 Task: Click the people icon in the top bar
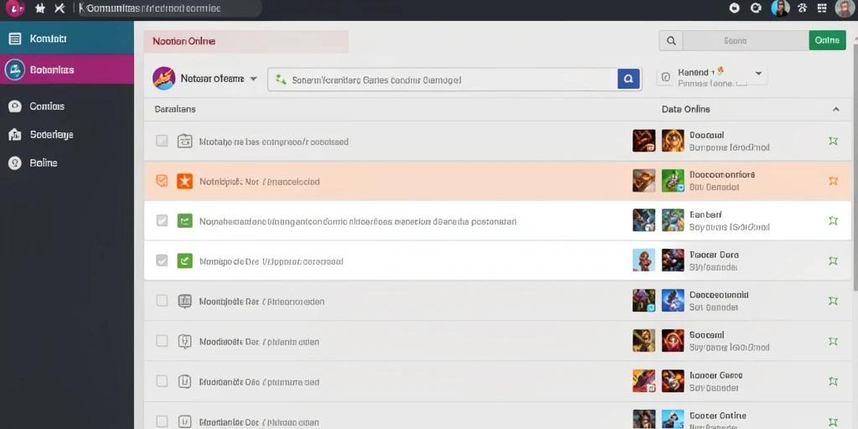point(803,8)
